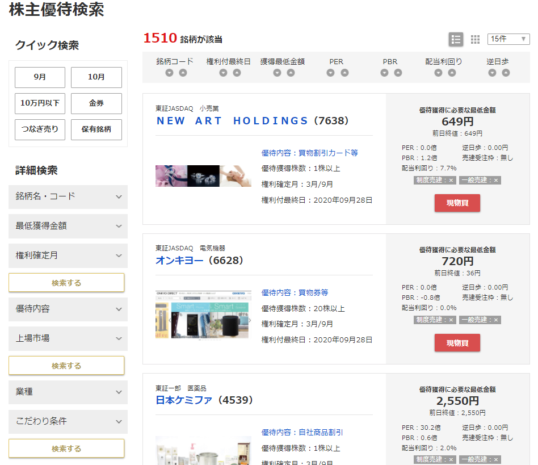Expand the 上場市場 filter
Image resolution: width=538 pixels, height=465 pixels.
tap(68, 338)
